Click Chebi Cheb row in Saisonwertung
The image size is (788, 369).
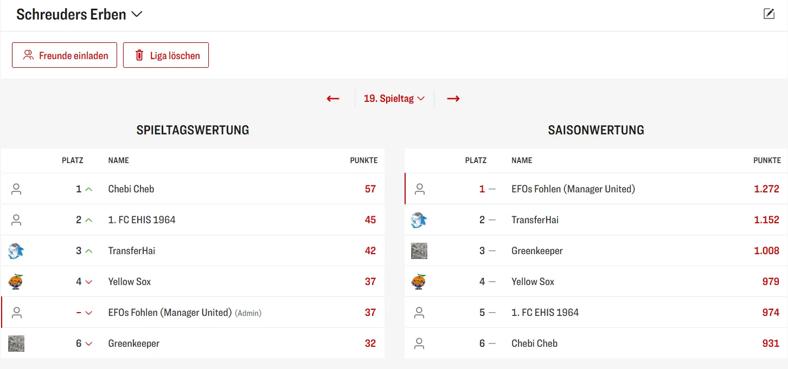tap(534, 344)
